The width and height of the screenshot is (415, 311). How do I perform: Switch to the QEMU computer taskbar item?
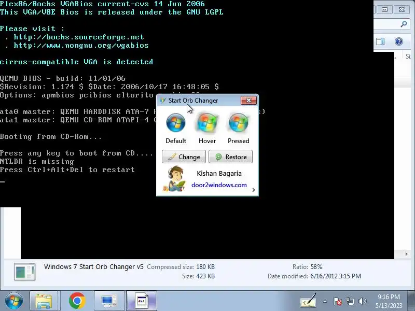pyautogui.click(x=109, y=301)
